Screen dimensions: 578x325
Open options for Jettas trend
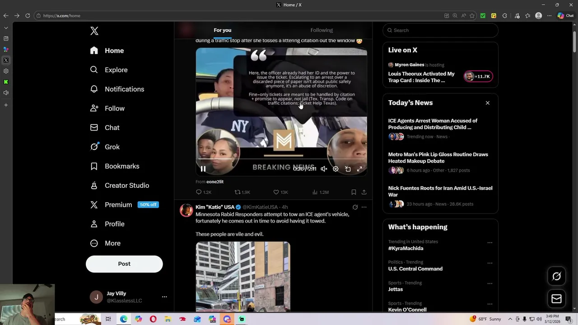(x=489, y=284)
